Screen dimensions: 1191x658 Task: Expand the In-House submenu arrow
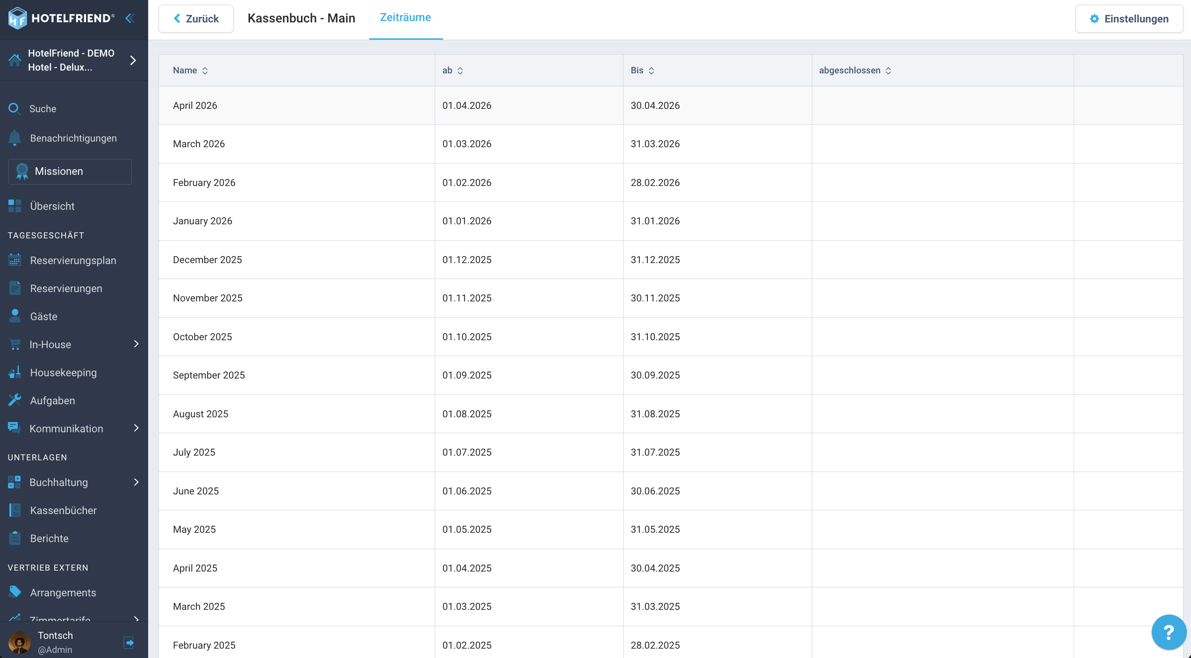point(136,344)
